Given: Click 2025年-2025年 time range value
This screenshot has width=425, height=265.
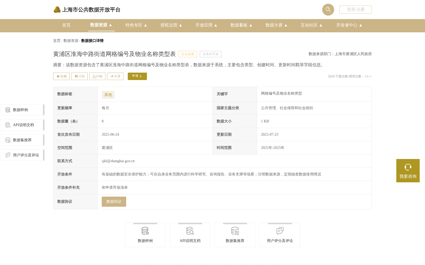Looking at the screenshot, I should 273,148.
